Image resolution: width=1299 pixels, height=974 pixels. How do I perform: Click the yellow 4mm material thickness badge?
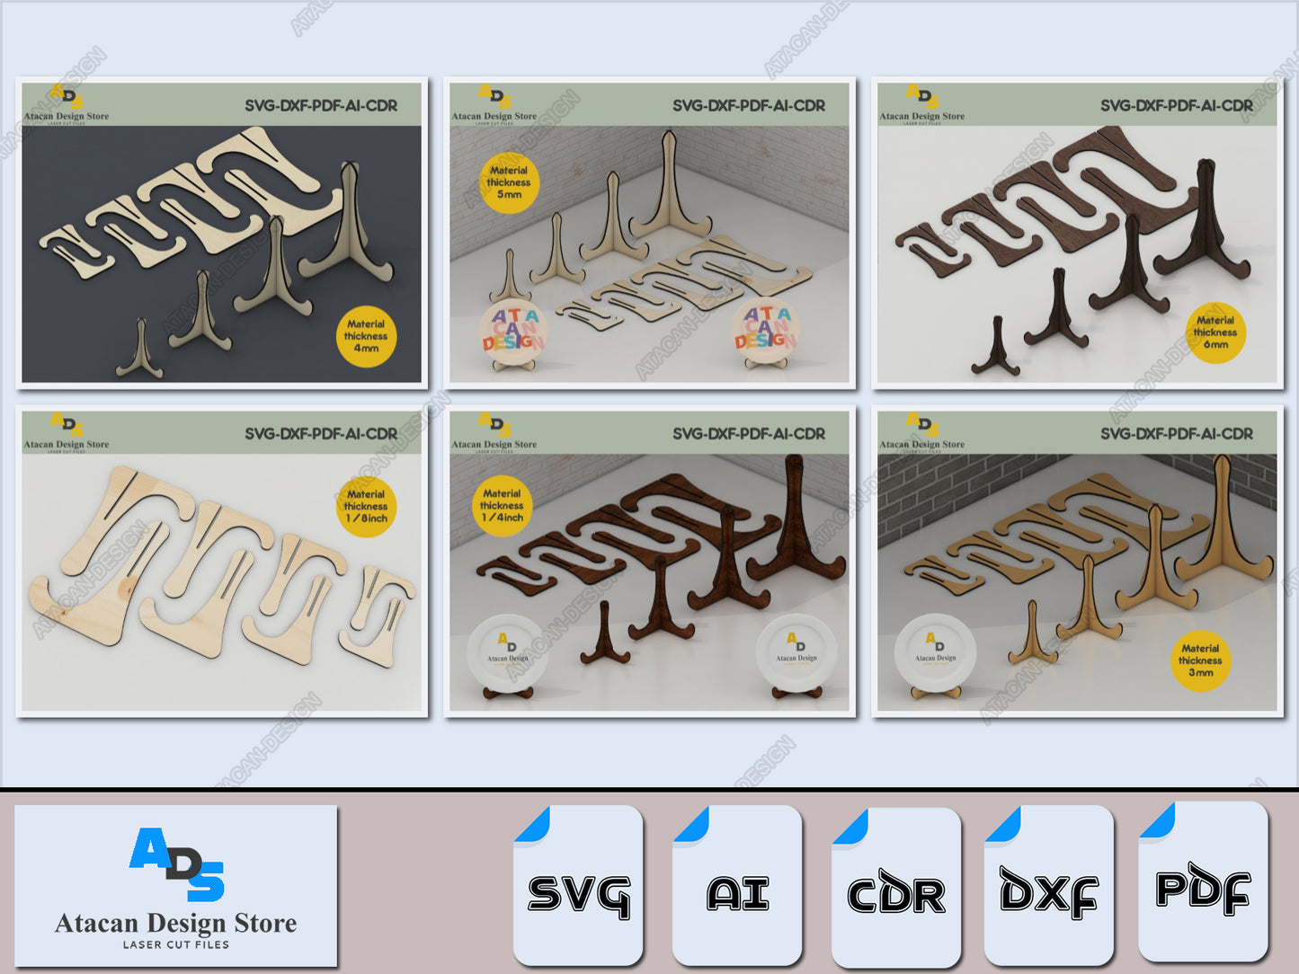click(366, 336)
